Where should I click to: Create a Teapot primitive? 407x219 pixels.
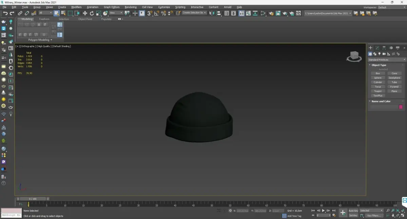pyautogui.click(x=378, y=91)
